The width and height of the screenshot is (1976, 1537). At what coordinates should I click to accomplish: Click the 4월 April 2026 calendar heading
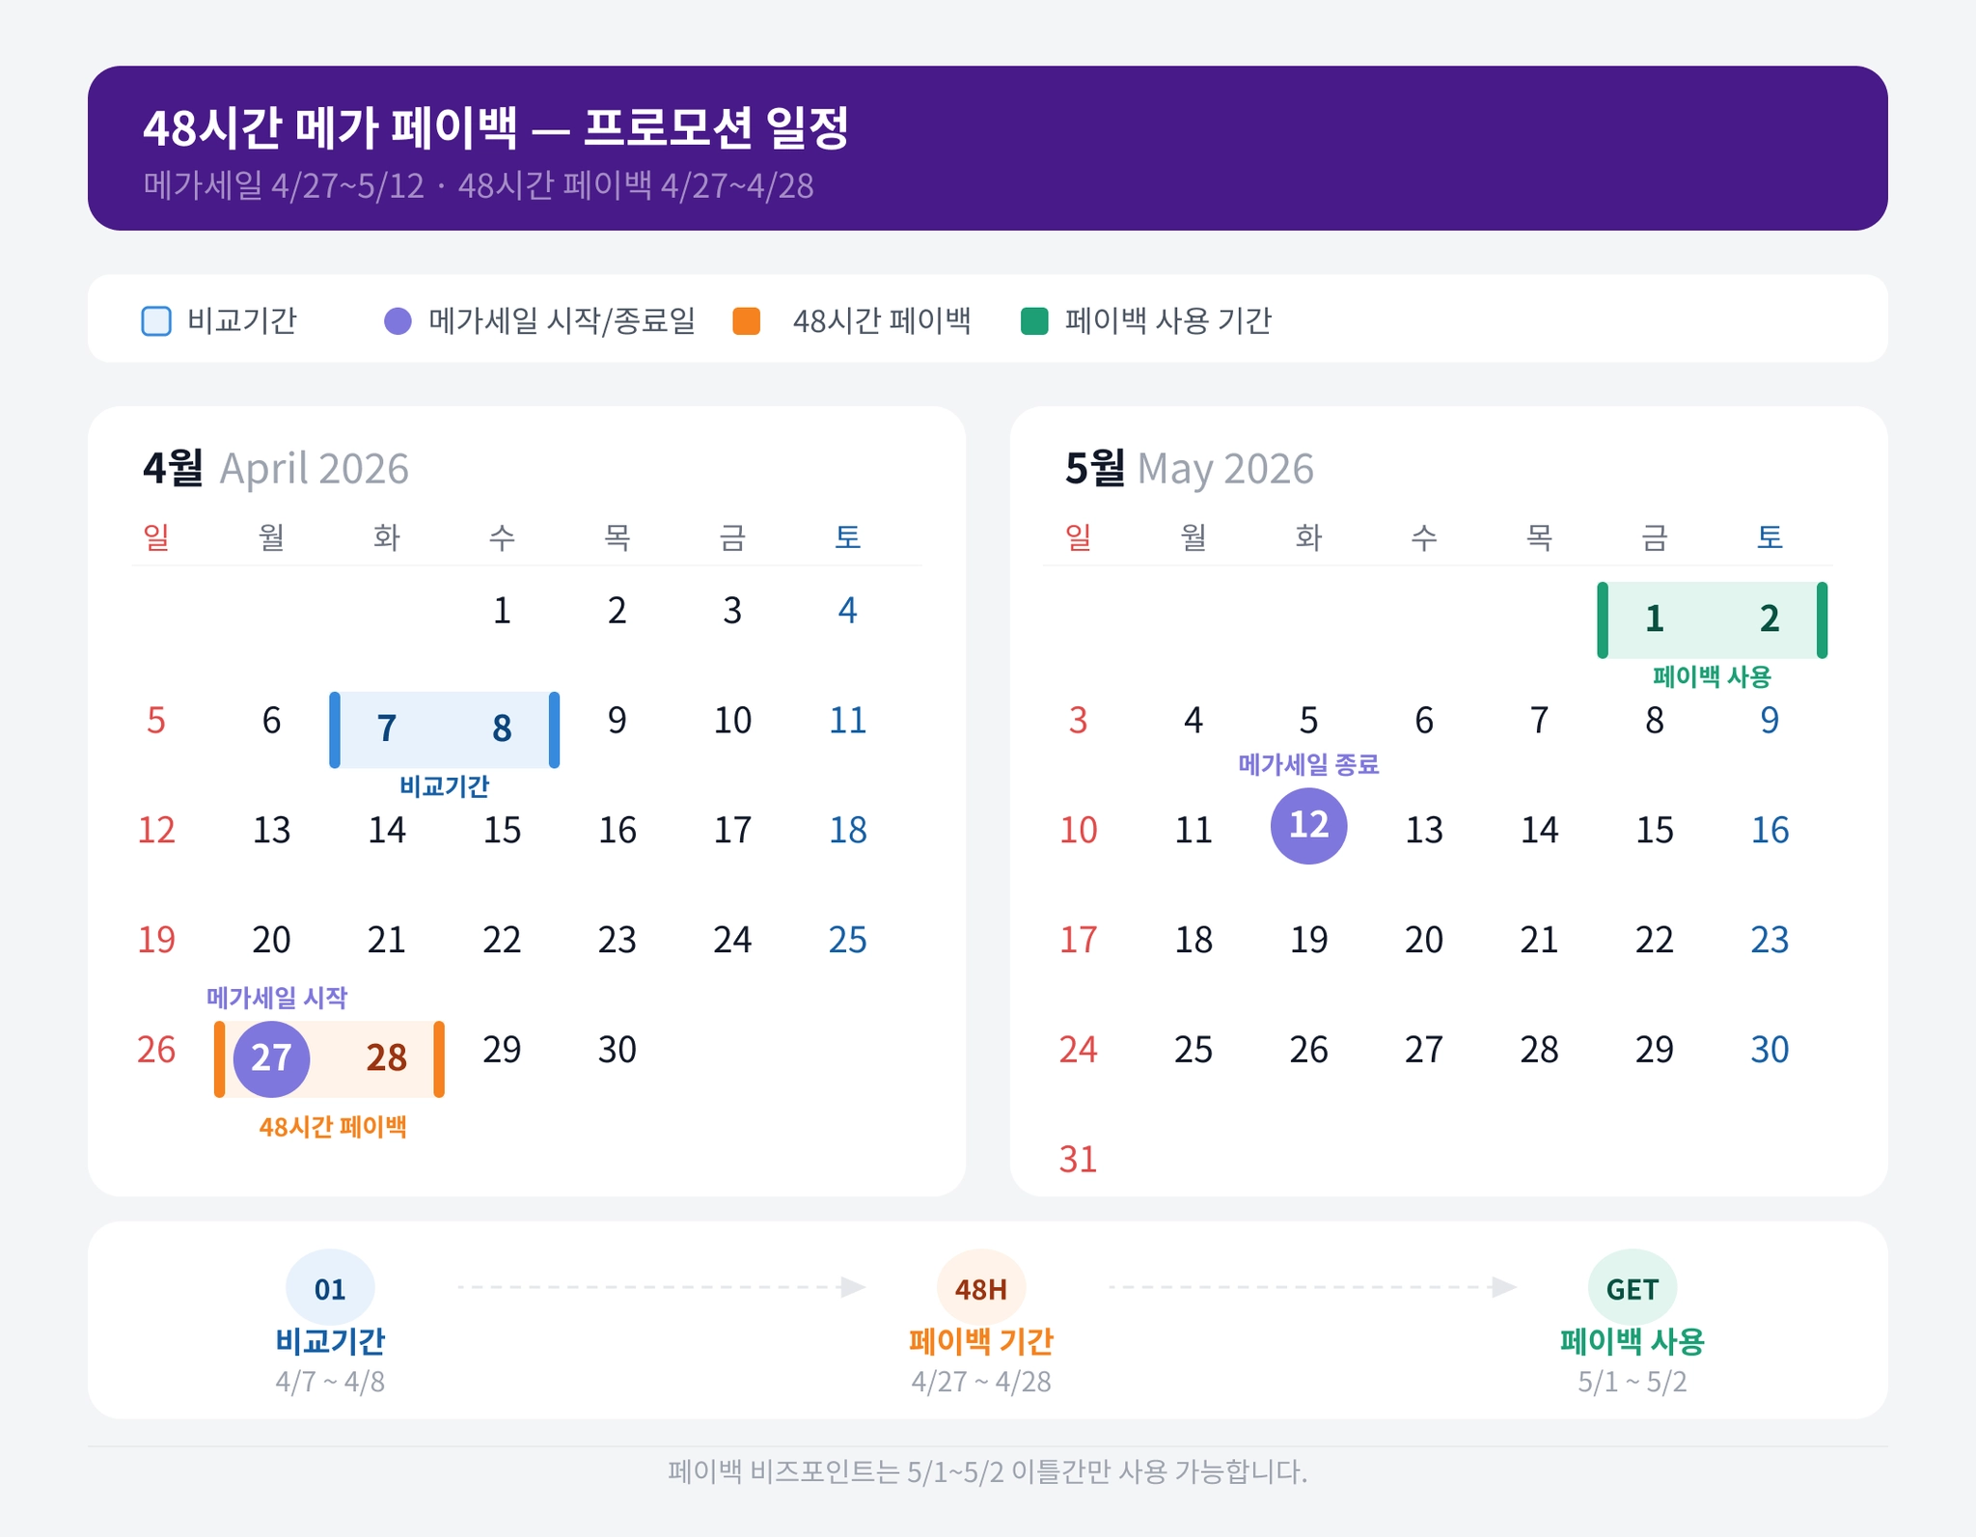pyautogui.click(x=276, y=468)
